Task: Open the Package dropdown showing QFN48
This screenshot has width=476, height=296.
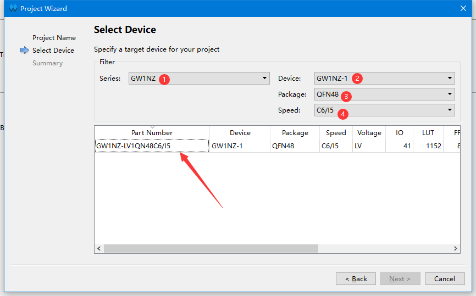Action: pos(384,94)
